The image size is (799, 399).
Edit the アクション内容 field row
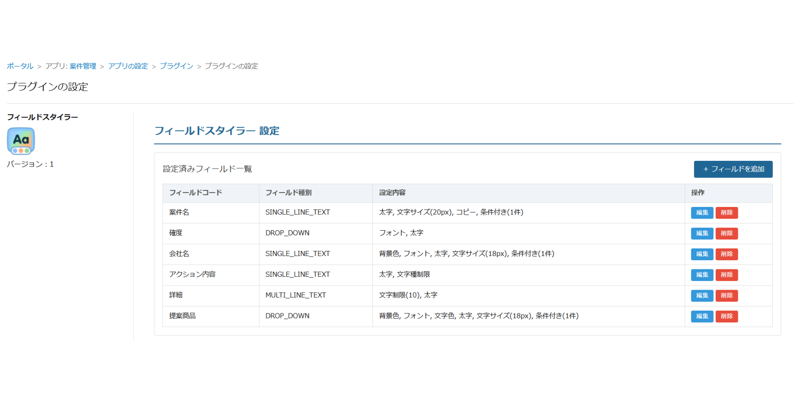point(702,275)
